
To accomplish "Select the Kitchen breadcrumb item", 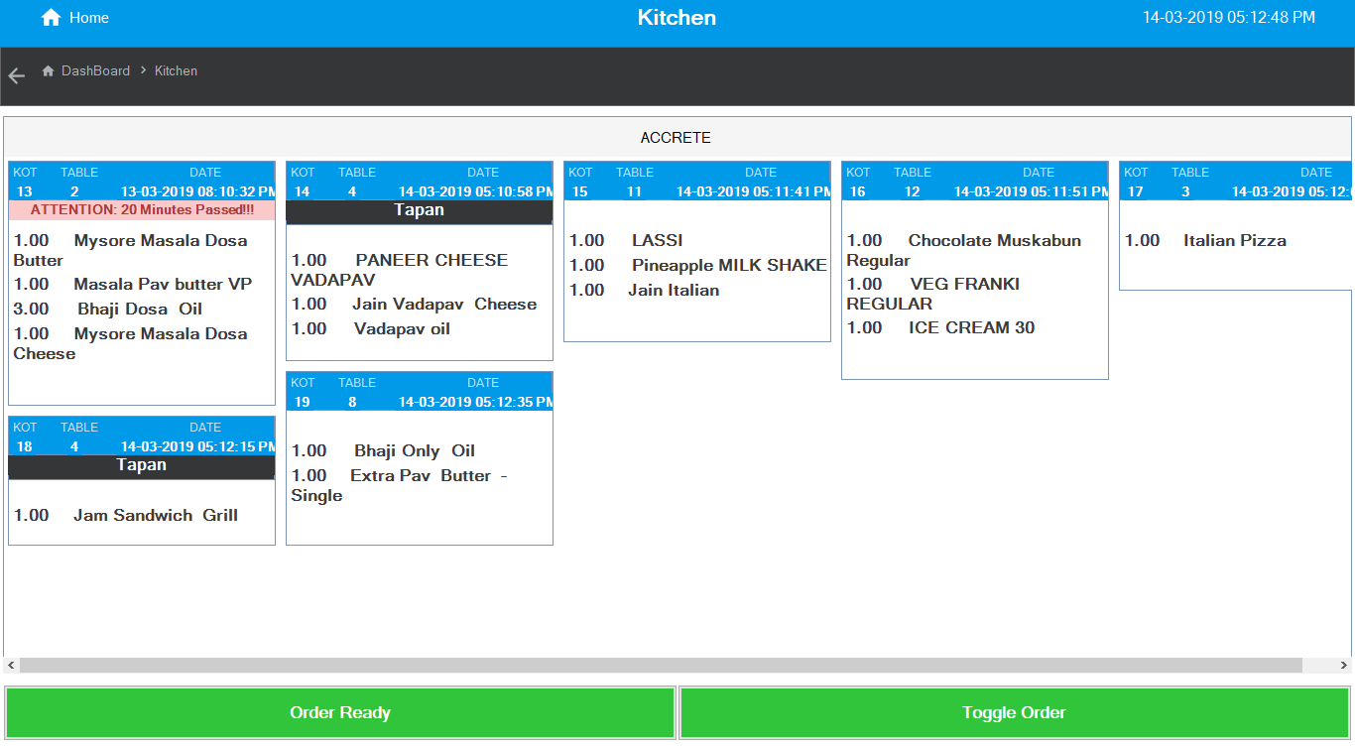I will click(x=176, y=71).
